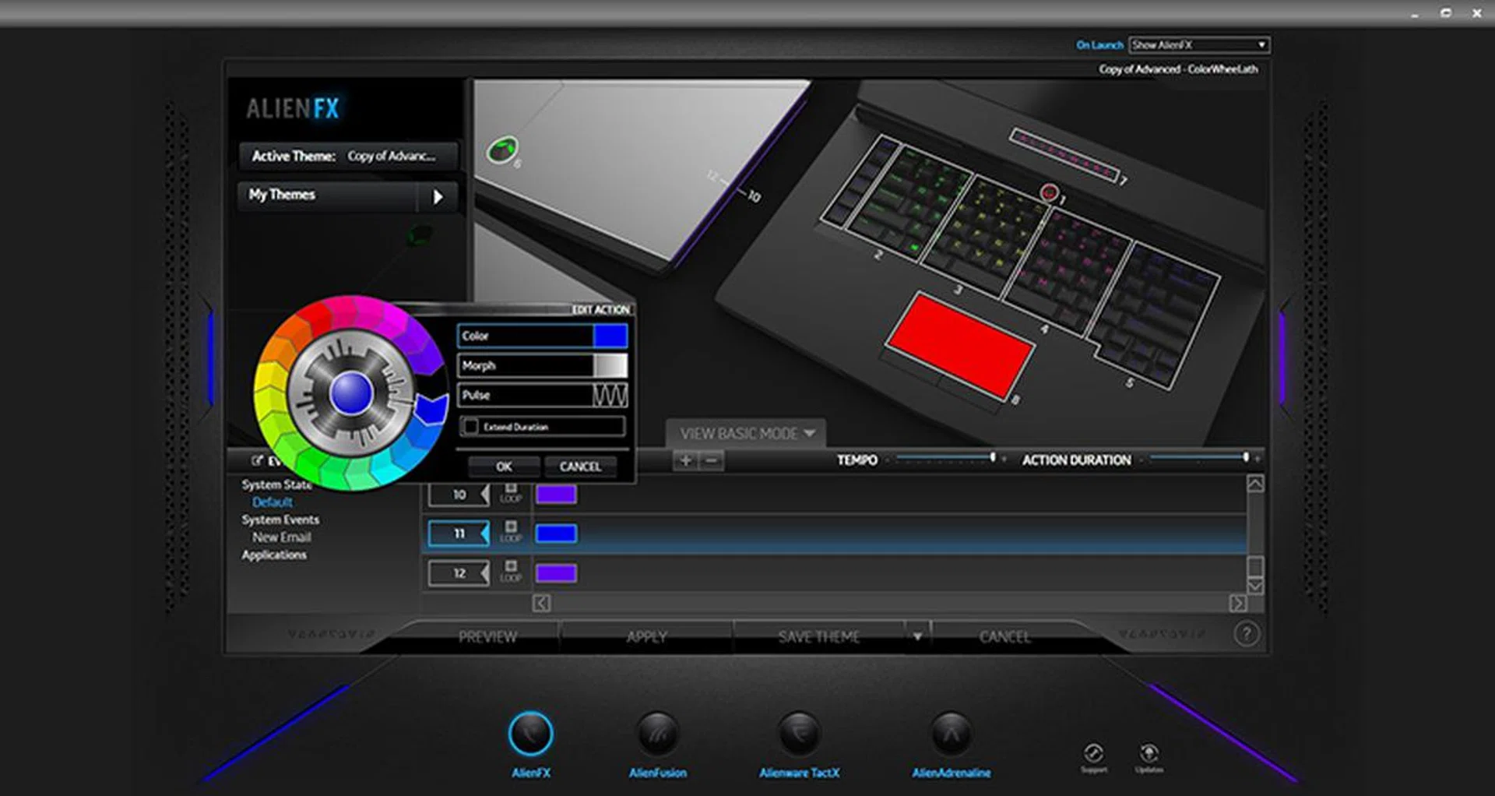Open the help question mark icon
Screen dimensions: 1495x796
1246,634
